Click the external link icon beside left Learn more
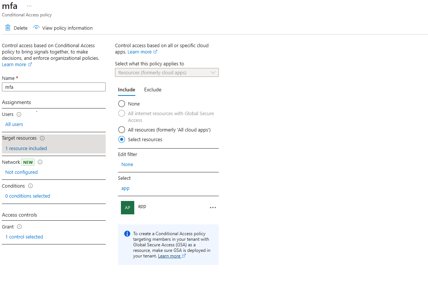The height and width of the screenshot is (305, 428). pos(30,65)
